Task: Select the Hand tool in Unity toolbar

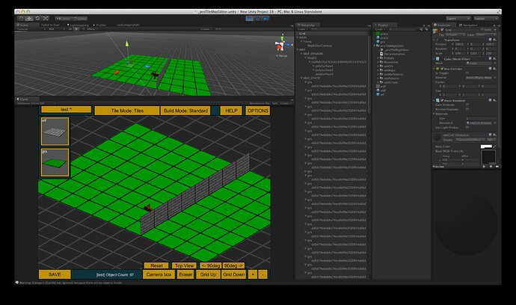Action: 21,19
